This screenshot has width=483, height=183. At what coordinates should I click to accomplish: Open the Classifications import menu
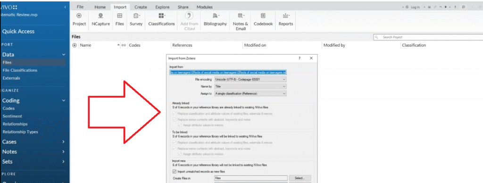(161, 20)
